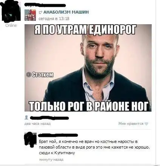Screen dimensions: 160x166
Task: Open the АНАБОЛИЗМ МАШИН community avatar
Action: (30, 15)
